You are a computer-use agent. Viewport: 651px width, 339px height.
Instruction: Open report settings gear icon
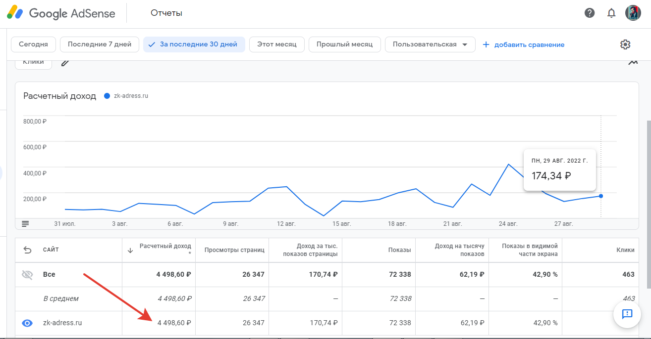point(625,44)
